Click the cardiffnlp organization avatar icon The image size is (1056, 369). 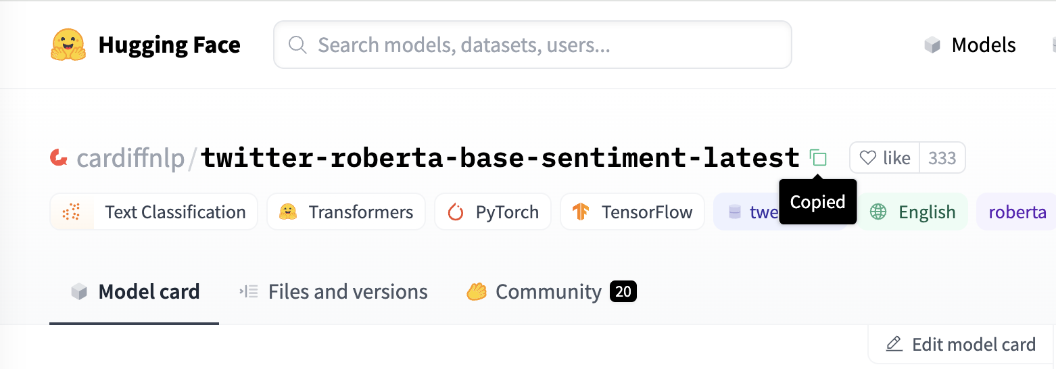pos(59,158)
